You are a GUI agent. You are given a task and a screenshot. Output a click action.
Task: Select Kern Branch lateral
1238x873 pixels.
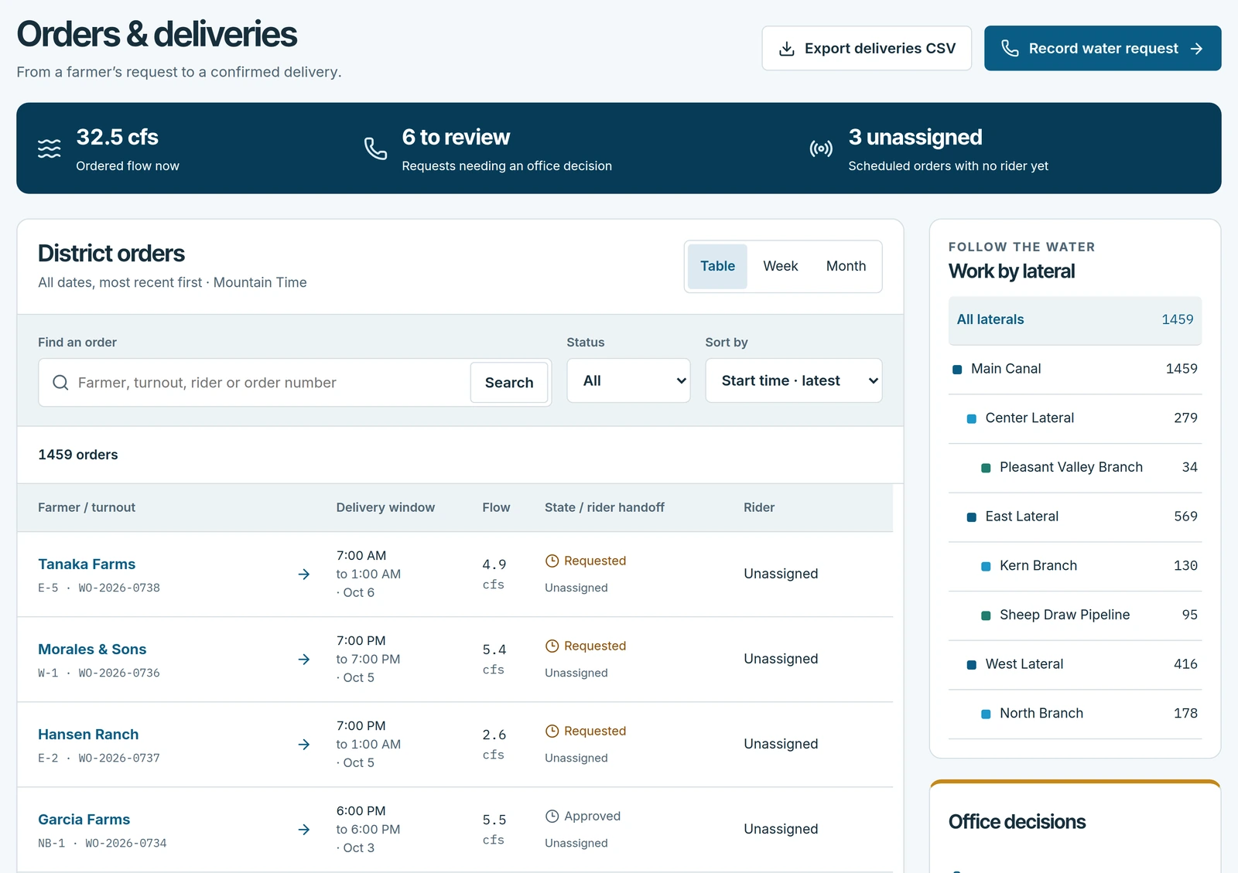tap(1075, 566)
